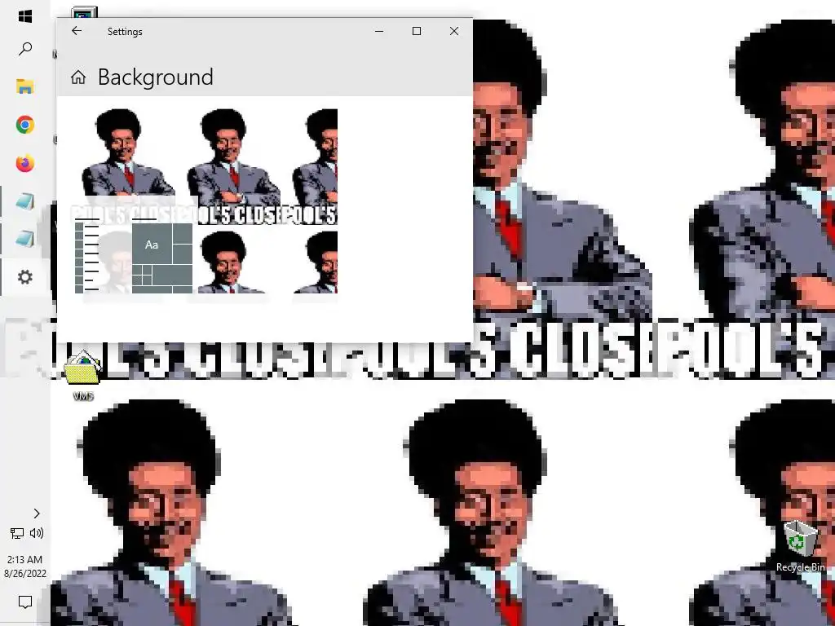Click the Background page heading

pos(156,77)
